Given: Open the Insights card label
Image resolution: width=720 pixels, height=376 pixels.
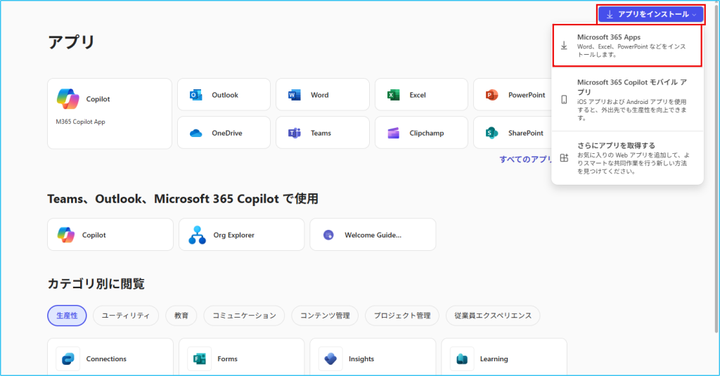Looking at the screenshot, I should click(361, 359).
